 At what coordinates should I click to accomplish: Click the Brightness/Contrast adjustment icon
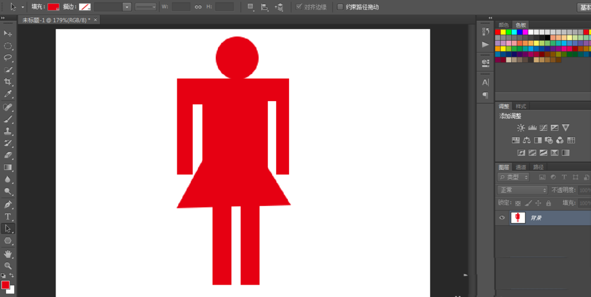[521, 128]
